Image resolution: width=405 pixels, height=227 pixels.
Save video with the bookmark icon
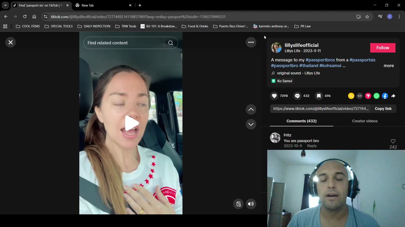(x=319, y=96)
